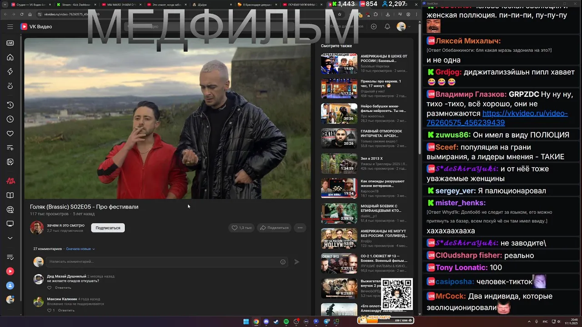
Task: Click Подписаться subscribe button
Action: 108,228
